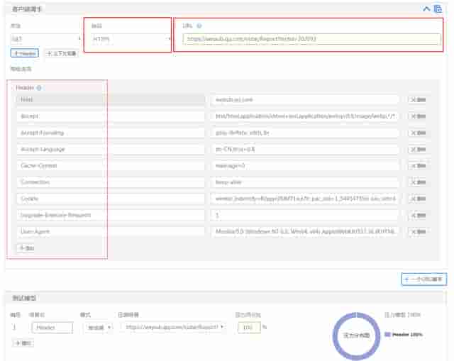Collapse the top panel with the chevron-up icon

426,9
